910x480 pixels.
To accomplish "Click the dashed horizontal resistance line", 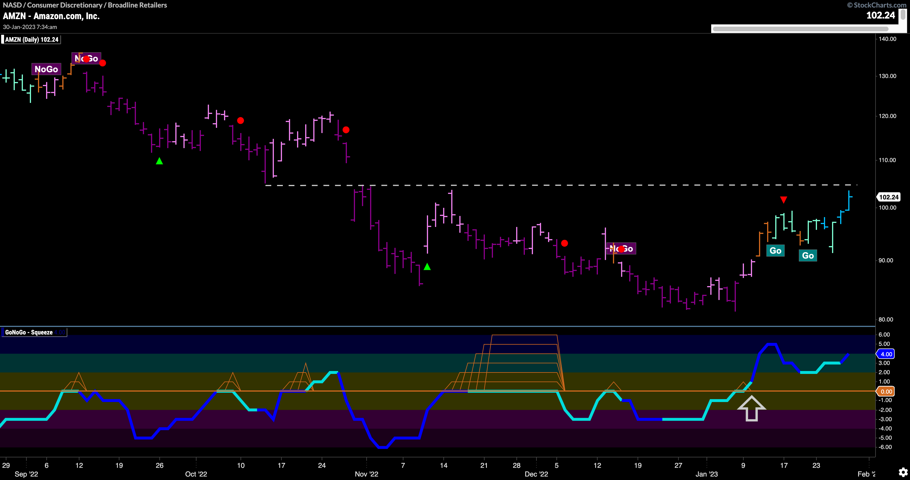I will point(561,185).
